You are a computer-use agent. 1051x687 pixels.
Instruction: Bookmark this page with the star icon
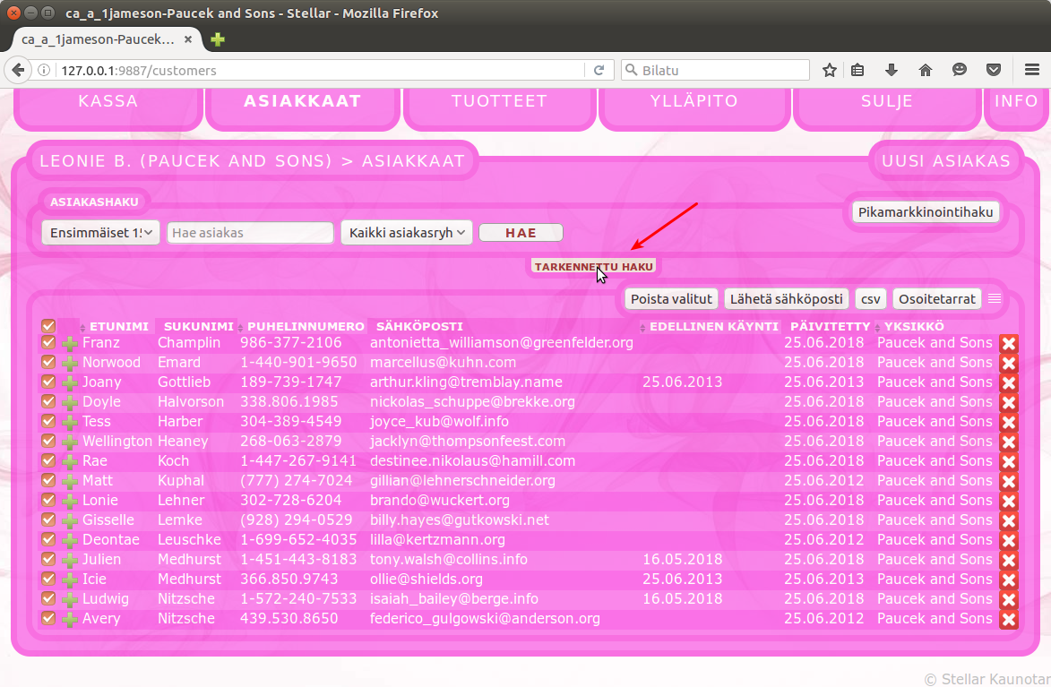pyautogui.click(x=830, y=70)
